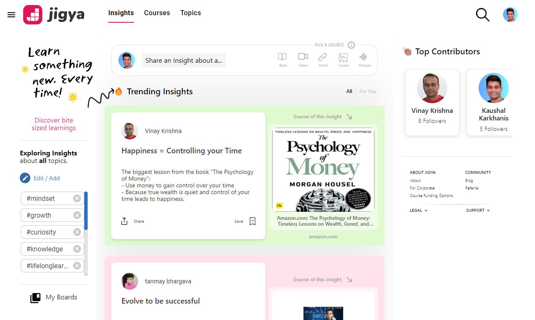Open the Blog community link

469,180
